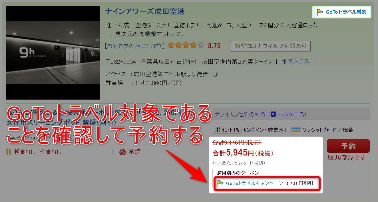Click the red 予約 reserve button
Viewport: 378px width, 202px height.
(348, 146)
